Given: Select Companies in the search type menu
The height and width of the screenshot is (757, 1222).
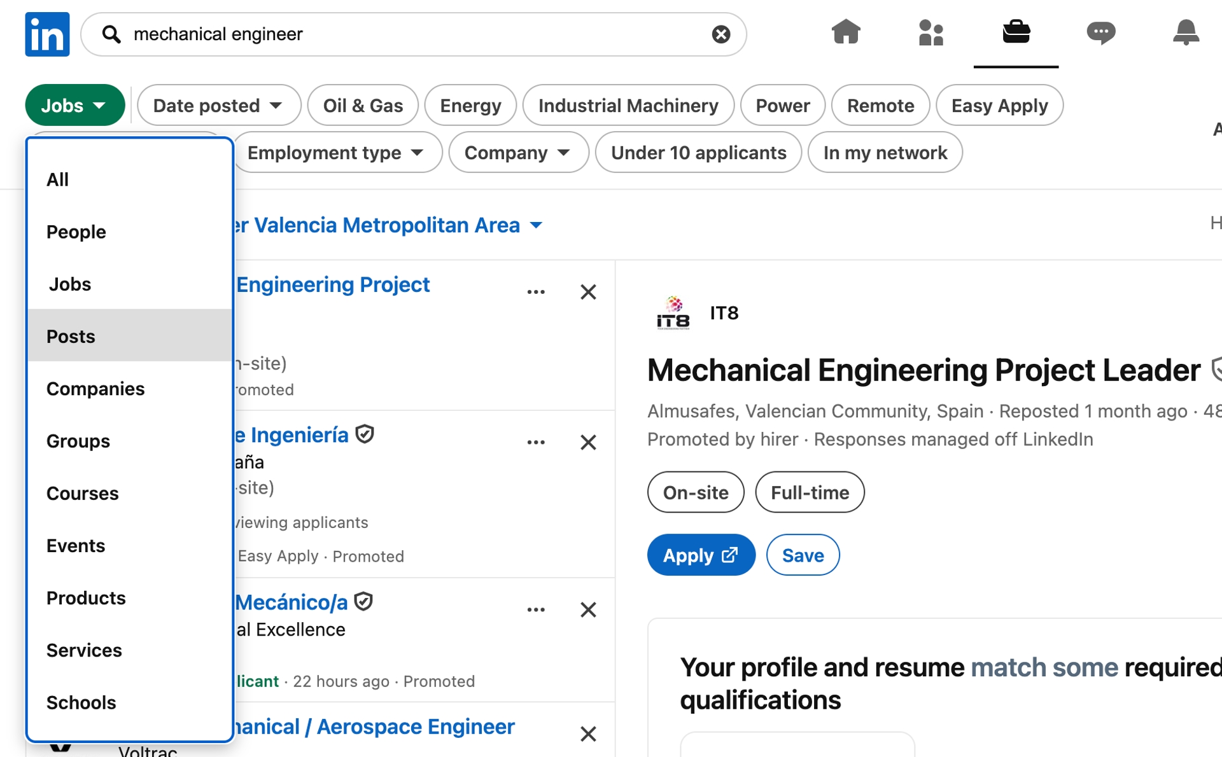Looking at the screenshot, I should [130, 389].
